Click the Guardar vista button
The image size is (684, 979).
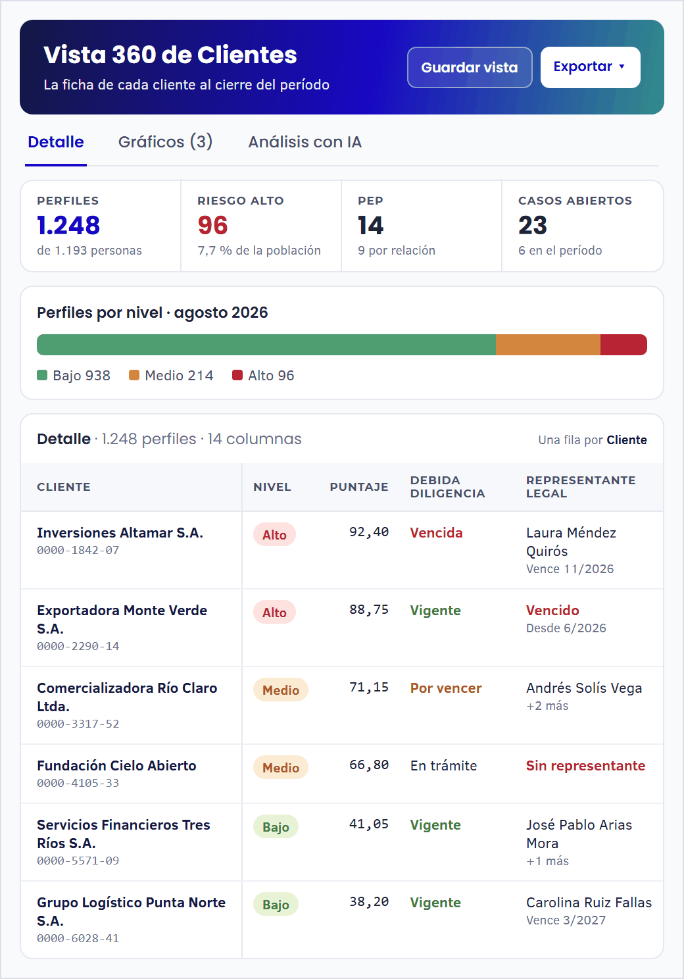coord(470,67)
